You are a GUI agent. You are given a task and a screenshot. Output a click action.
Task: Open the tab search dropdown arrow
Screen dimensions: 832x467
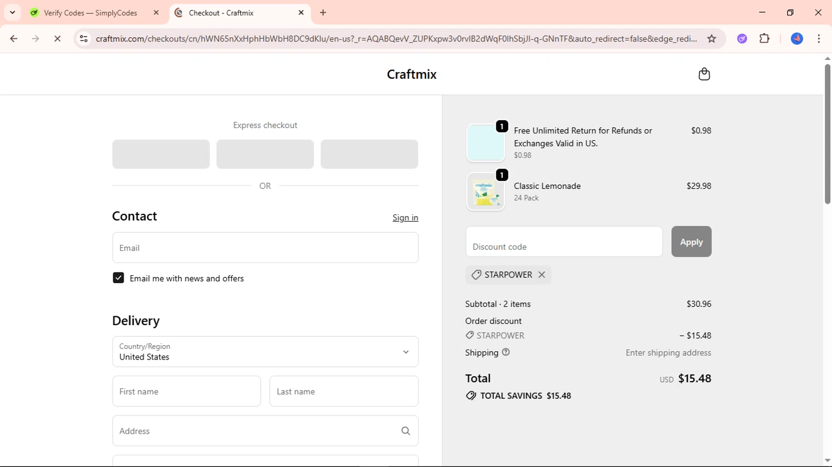[x=12, y=12]
